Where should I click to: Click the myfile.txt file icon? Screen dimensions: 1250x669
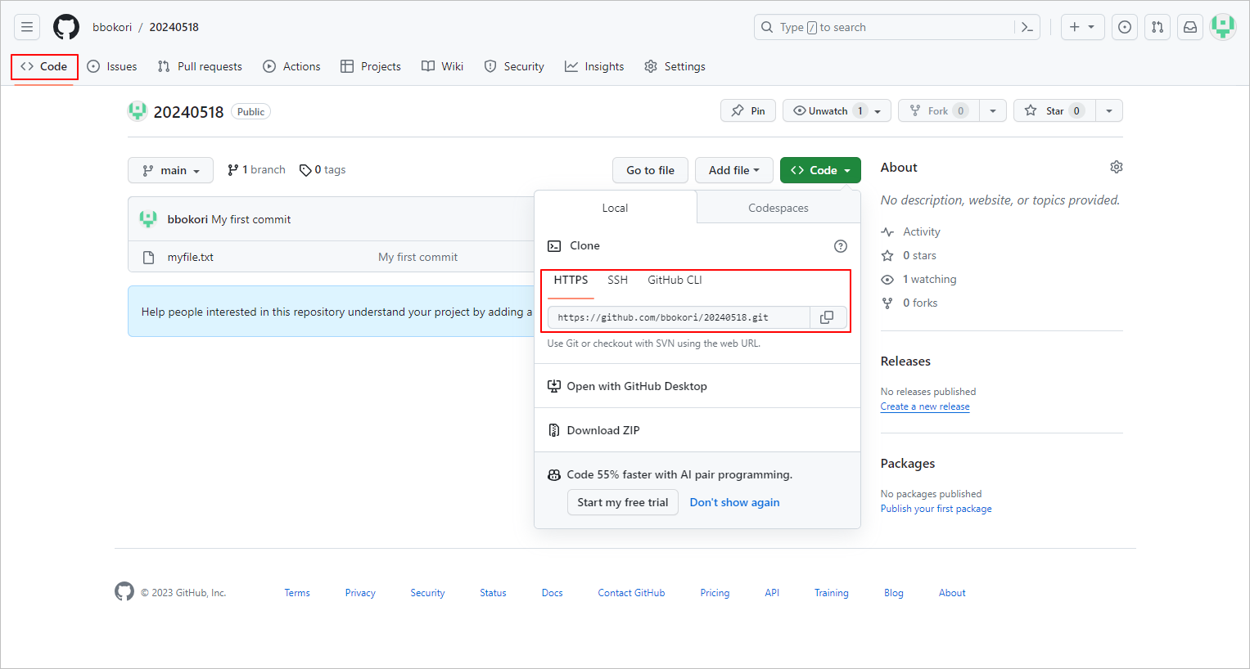click(148, 257)
